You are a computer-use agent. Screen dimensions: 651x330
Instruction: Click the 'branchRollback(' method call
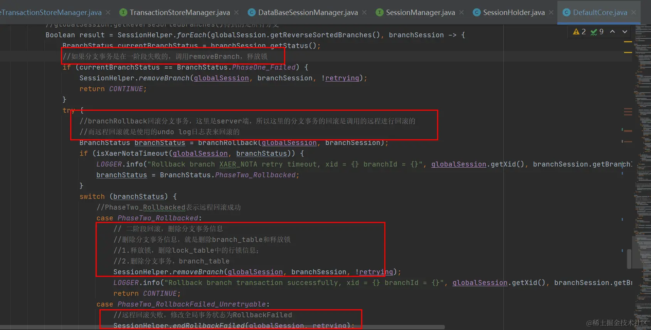230,143
